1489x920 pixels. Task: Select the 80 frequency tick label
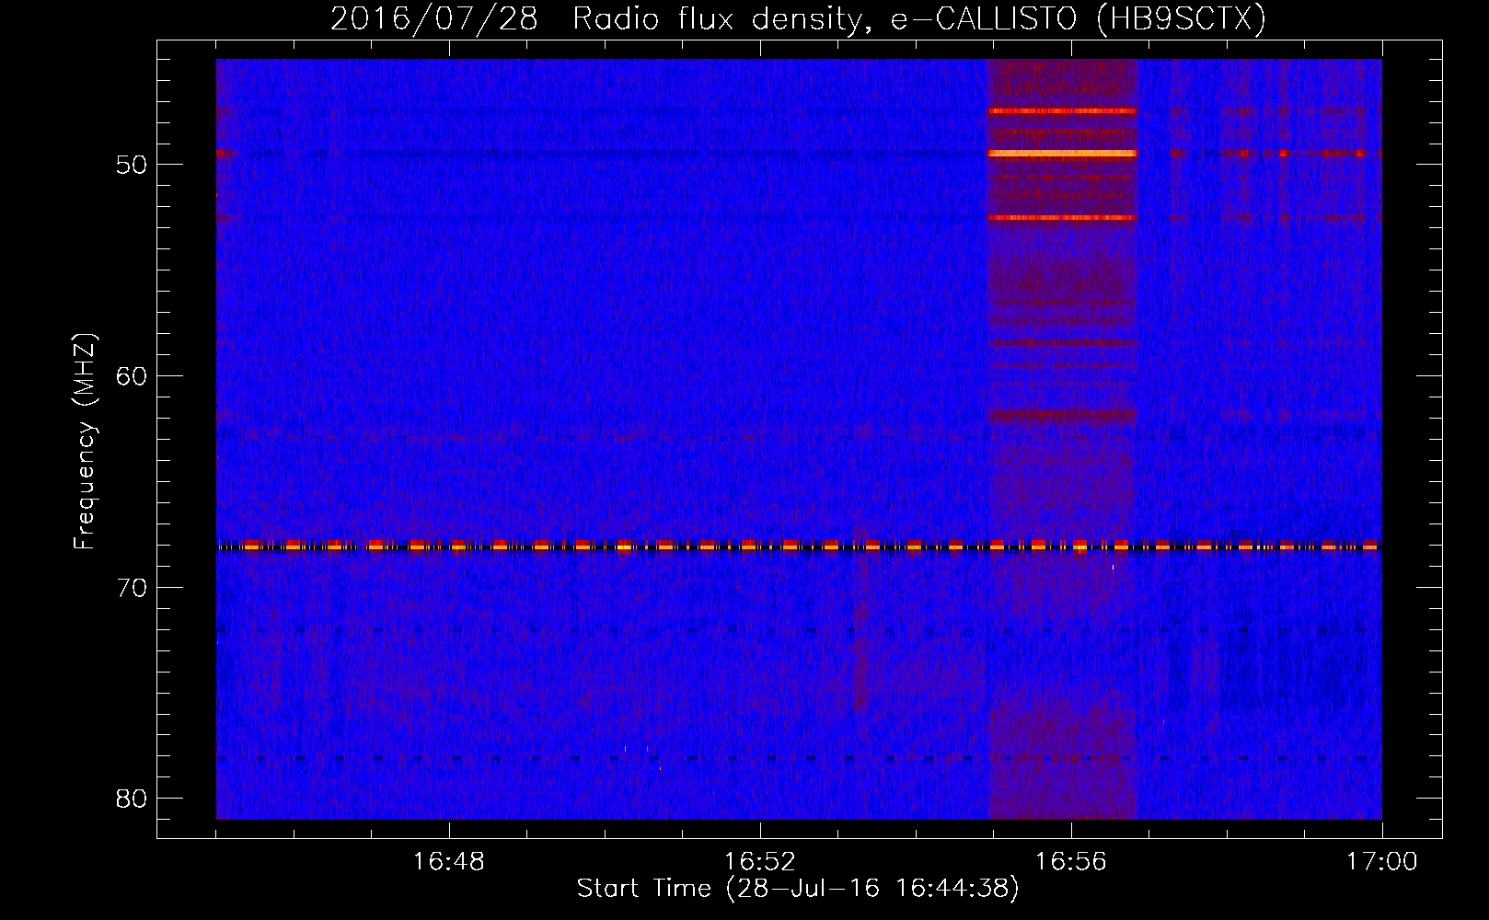pyautogui.click(x=132, y=799)
